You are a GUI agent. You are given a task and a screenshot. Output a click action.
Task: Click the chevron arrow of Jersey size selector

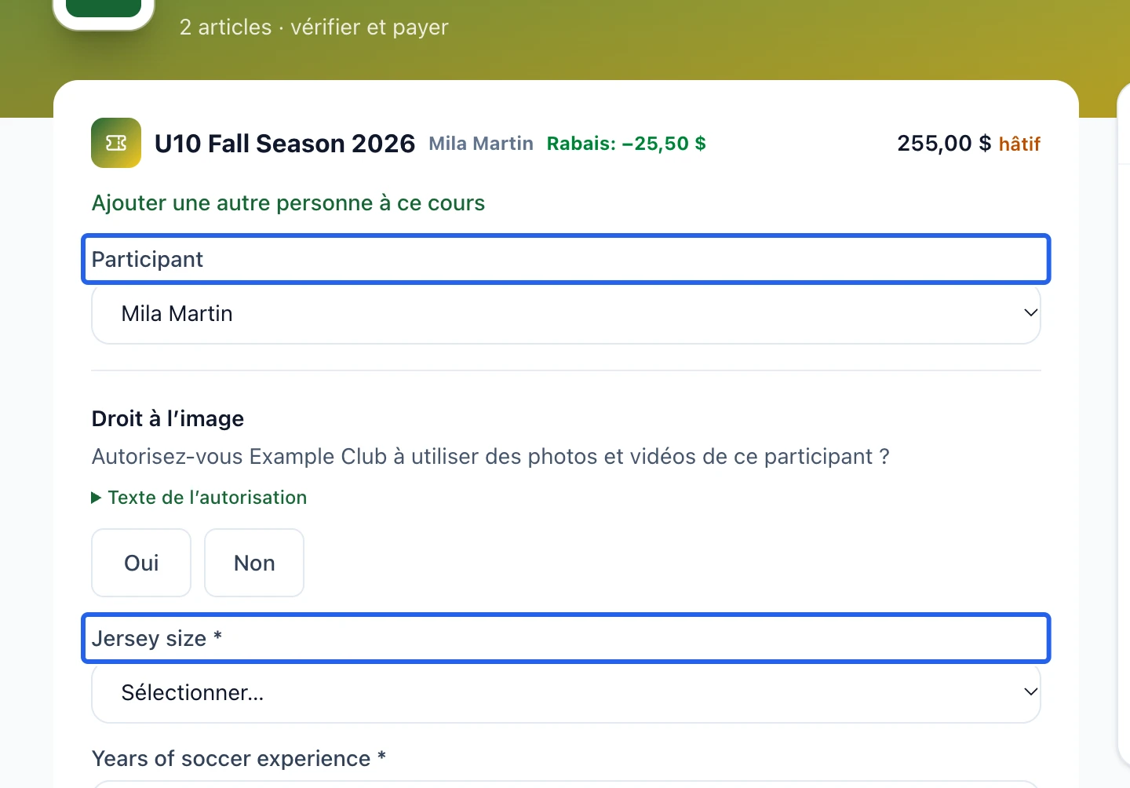pos(1030,692)
